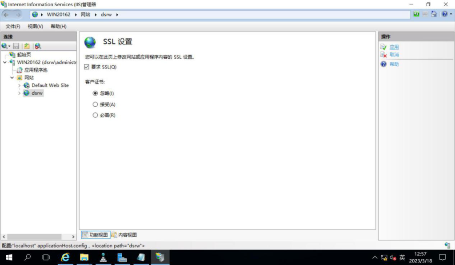Click the muted volume tray icon
Viewport: 455px width, 265px height.
pos(393,257)
